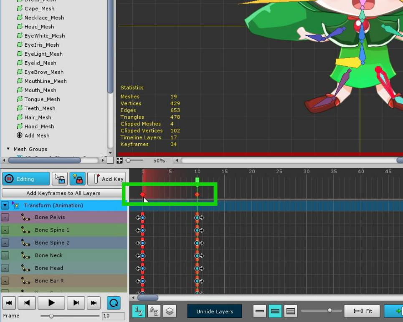The image size is (403, 322).
Task: Select EyeIris_Mesh item
Action: [x=41, y=45]
